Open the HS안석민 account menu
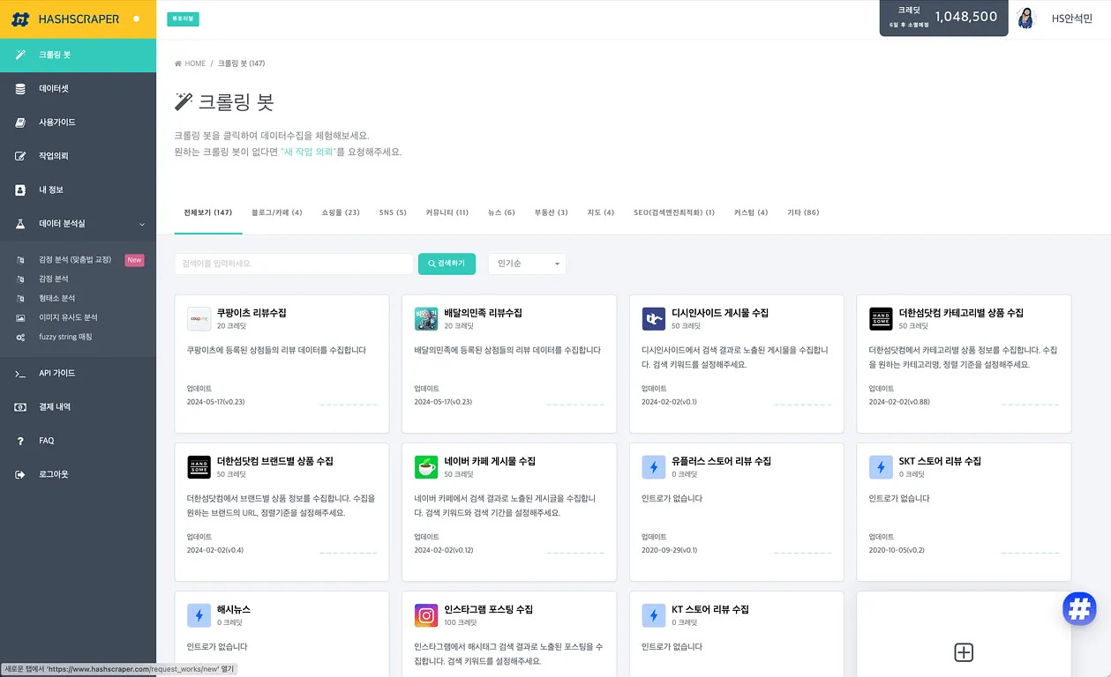The image size is (1111, 677). 1070,19
